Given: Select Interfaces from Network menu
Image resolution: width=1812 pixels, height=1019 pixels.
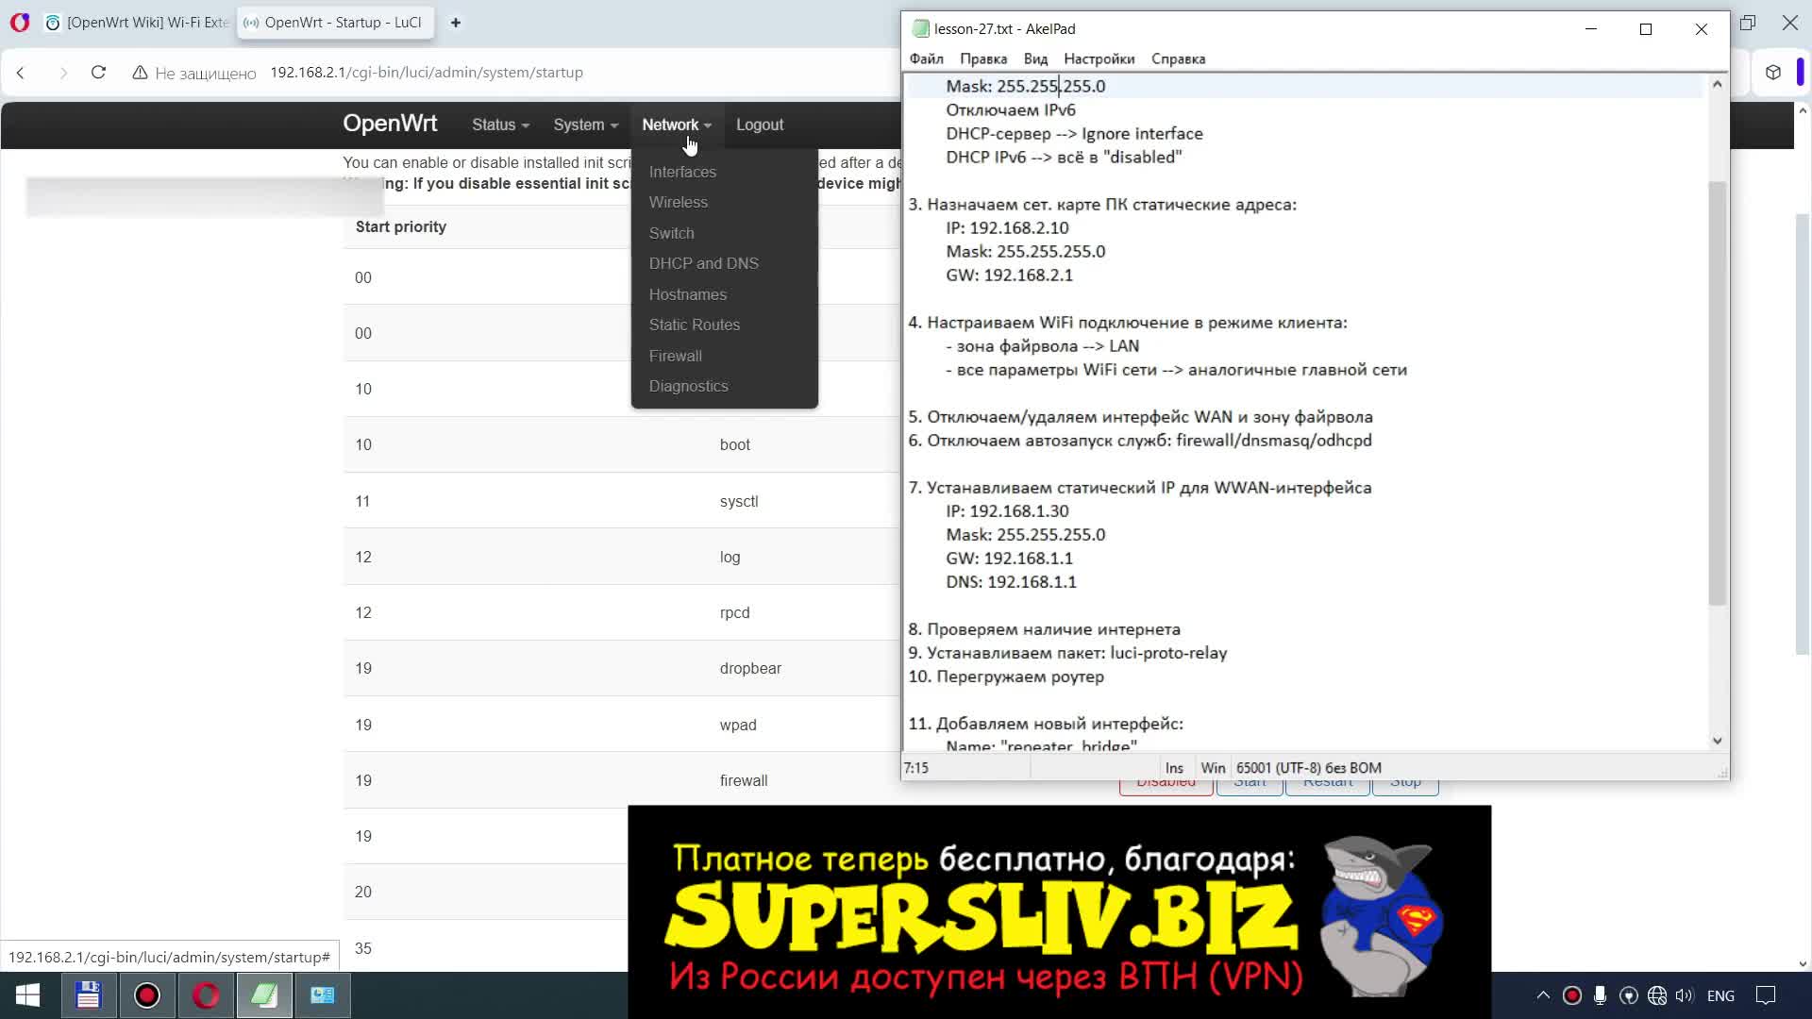Looking at the screenshot, I should click(x=682, y=172).
